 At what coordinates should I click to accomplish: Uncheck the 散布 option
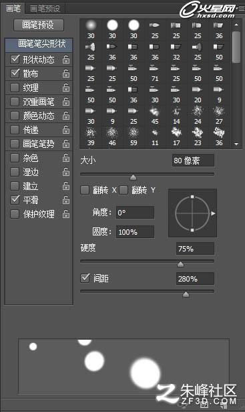click(15, 74)
